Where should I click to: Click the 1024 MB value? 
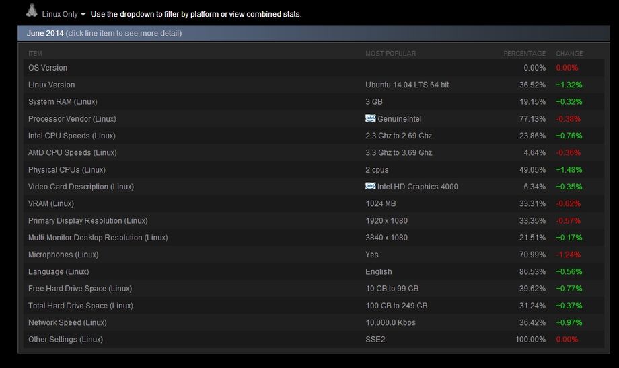(381, 203)
